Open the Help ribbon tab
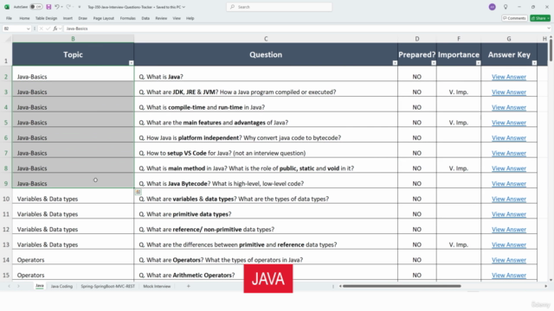This screenshot has height=311, width=554. pos(190,18)
